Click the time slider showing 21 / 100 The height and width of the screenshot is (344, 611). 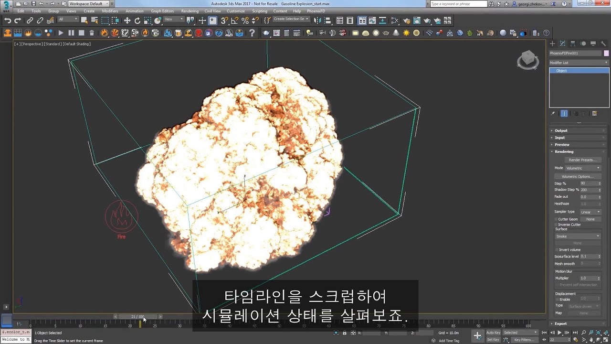click(137, 316)
